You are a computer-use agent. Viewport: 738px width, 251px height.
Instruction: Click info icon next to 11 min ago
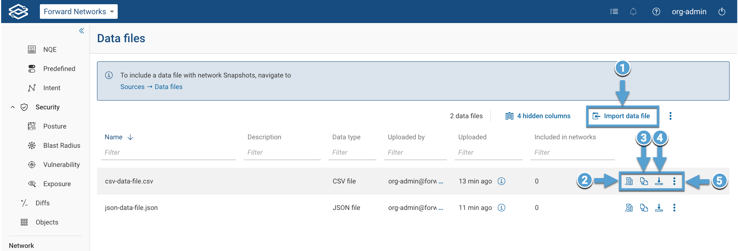coord(501,208)
